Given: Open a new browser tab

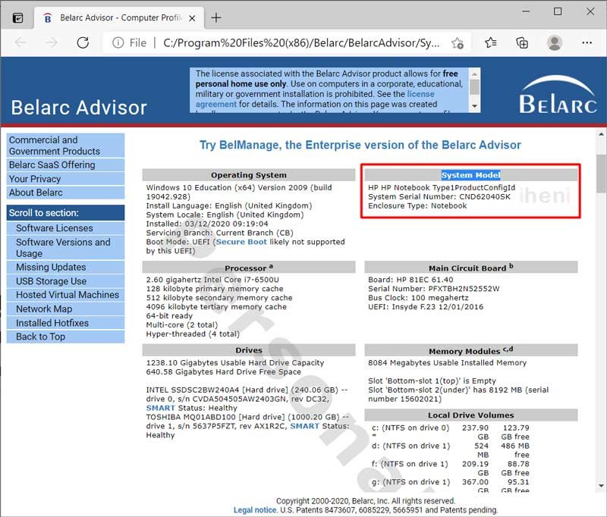Looking at the screenshot, I should pyautogui.click(x=216, y=17).
